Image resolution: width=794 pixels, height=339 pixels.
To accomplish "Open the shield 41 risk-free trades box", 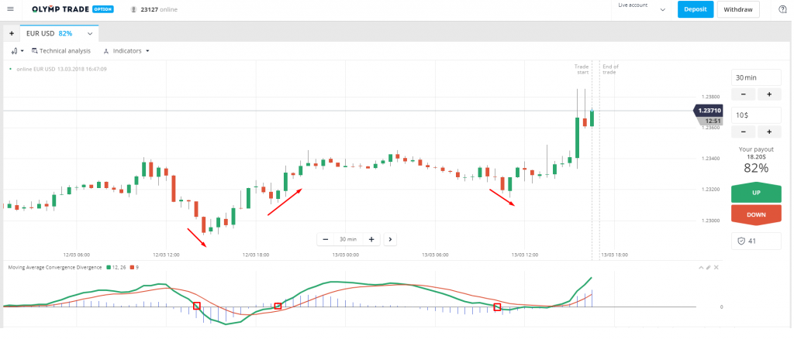I will 756,241.
